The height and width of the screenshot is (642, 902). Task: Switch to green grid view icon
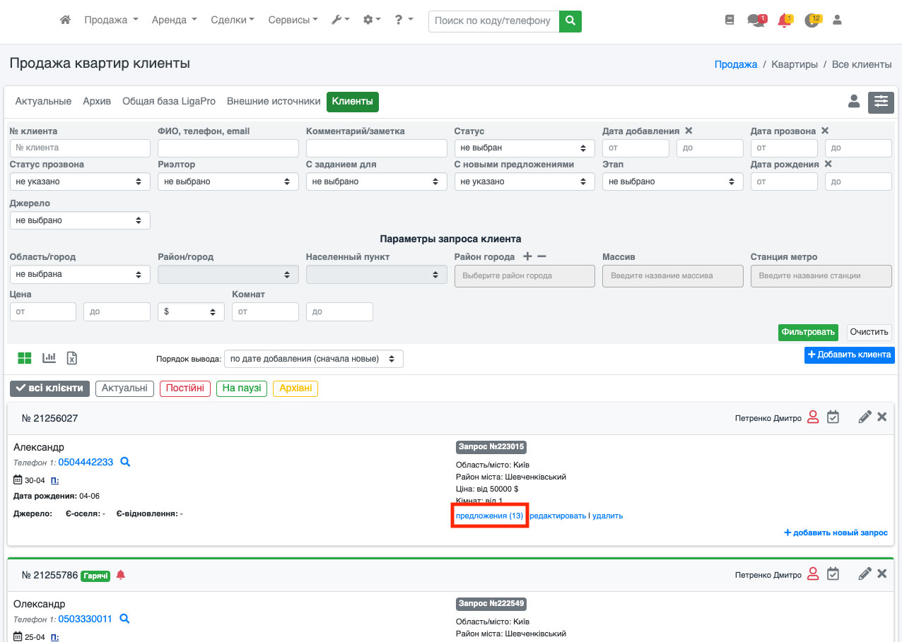(25, 358)
